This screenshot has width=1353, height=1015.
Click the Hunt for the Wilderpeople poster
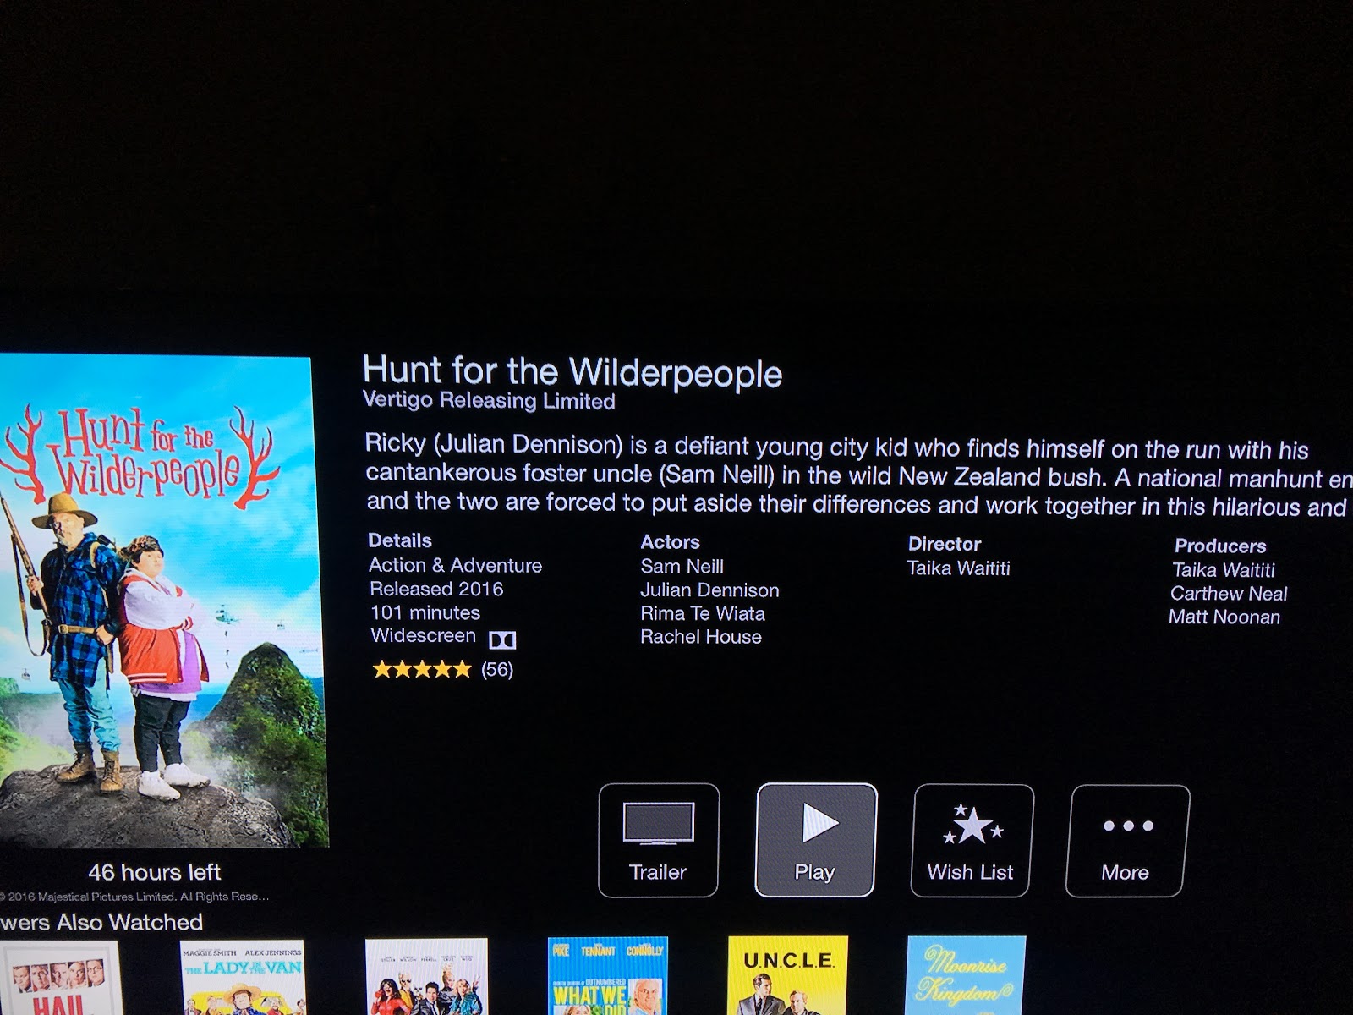tap(161, 601)
